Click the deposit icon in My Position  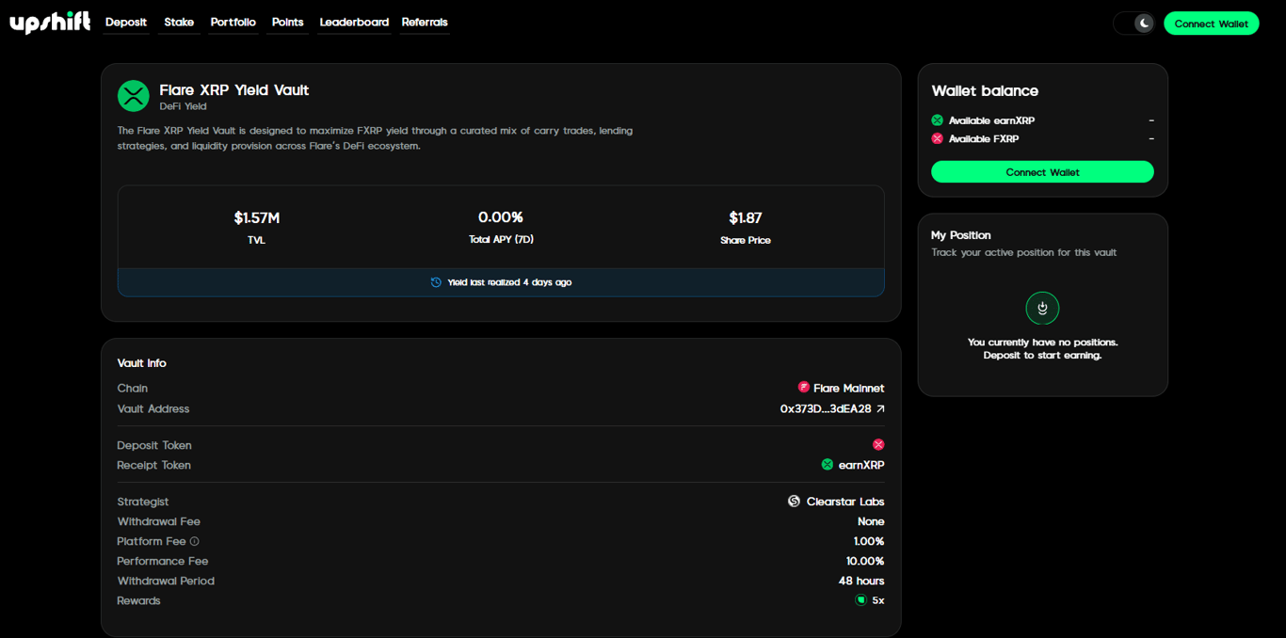click(1042, 308)
